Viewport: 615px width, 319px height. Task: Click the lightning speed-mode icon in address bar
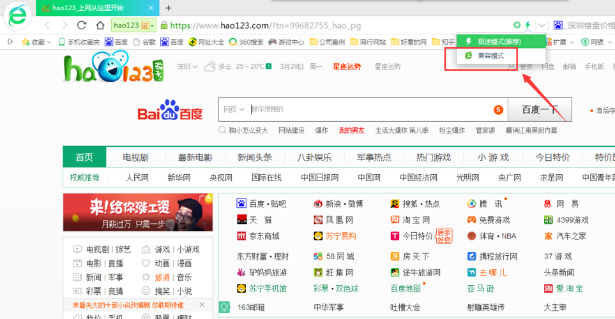528,26
